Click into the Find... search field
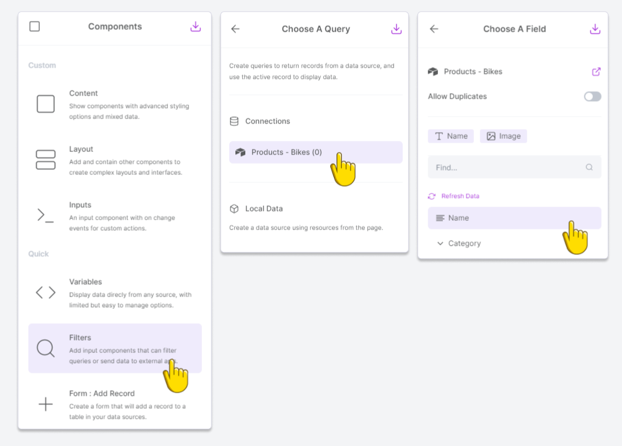622x446 pixels. point(514,167)
